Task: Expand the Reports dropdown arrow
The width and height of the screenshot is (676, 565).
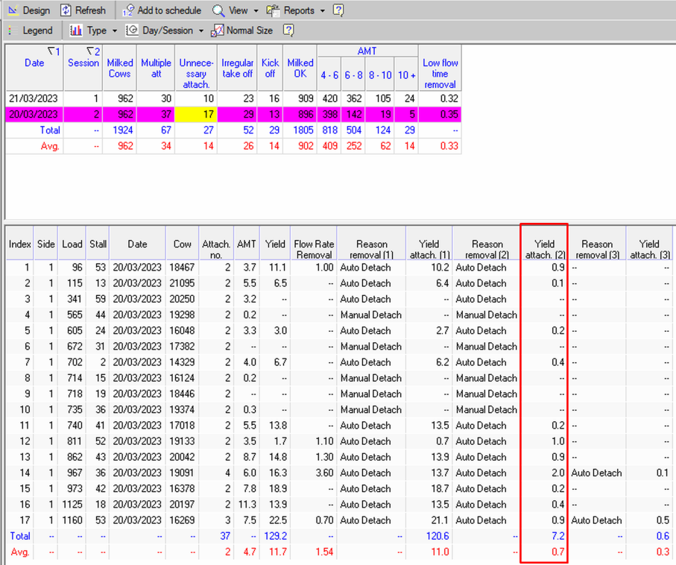Action: [322, 11]
